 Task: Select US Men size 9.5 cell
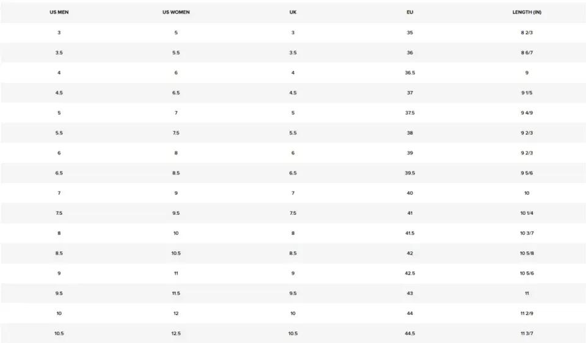coord(59,294)
